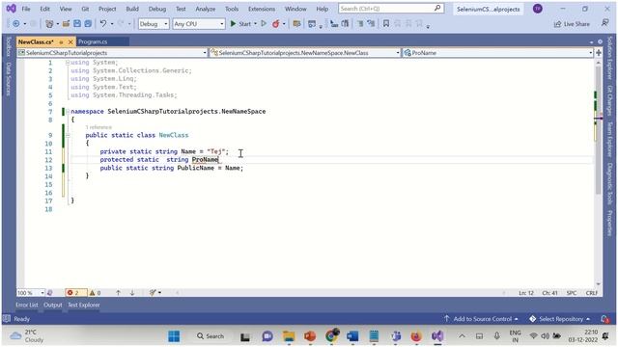Click the Uncomment selected lines icon
Screen dimensions: 618x347
pyautogui.click(x=371, y=24)
